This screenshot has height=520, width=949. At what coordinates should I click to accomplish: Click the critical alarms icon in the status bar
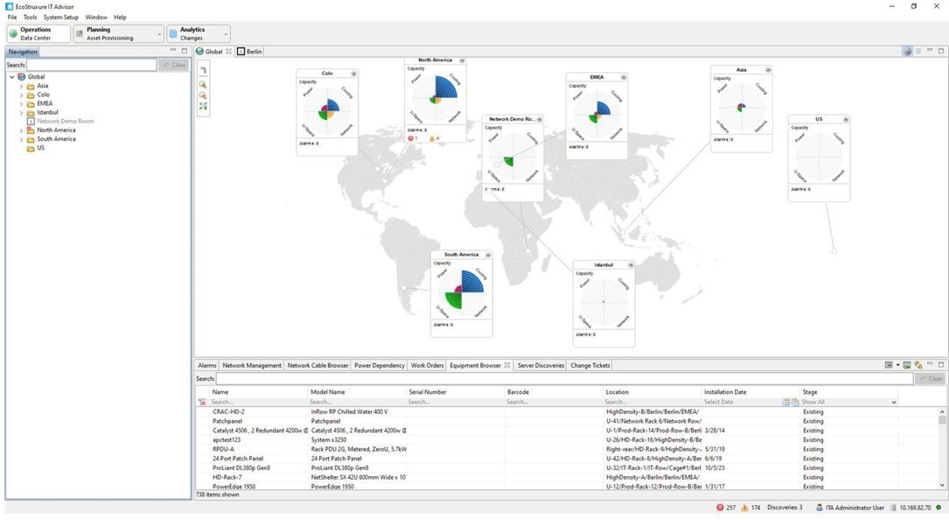[719, 508]
